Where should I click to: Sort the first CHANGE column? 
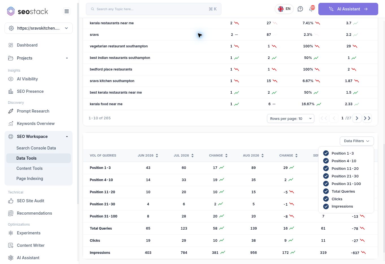point(226,155)
